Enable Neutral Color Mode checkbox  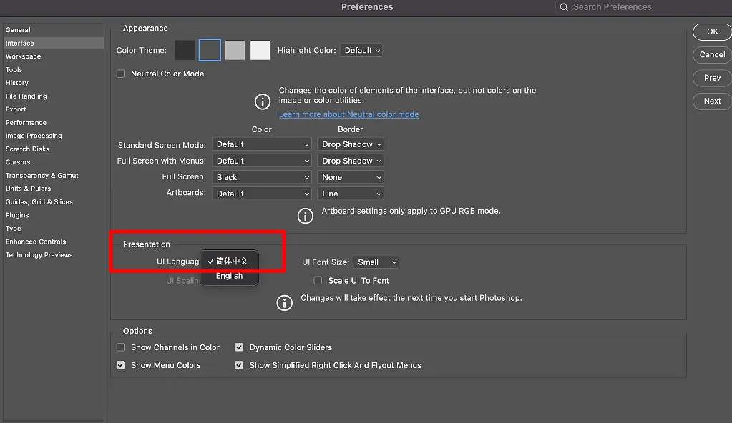tap(120, 74)
